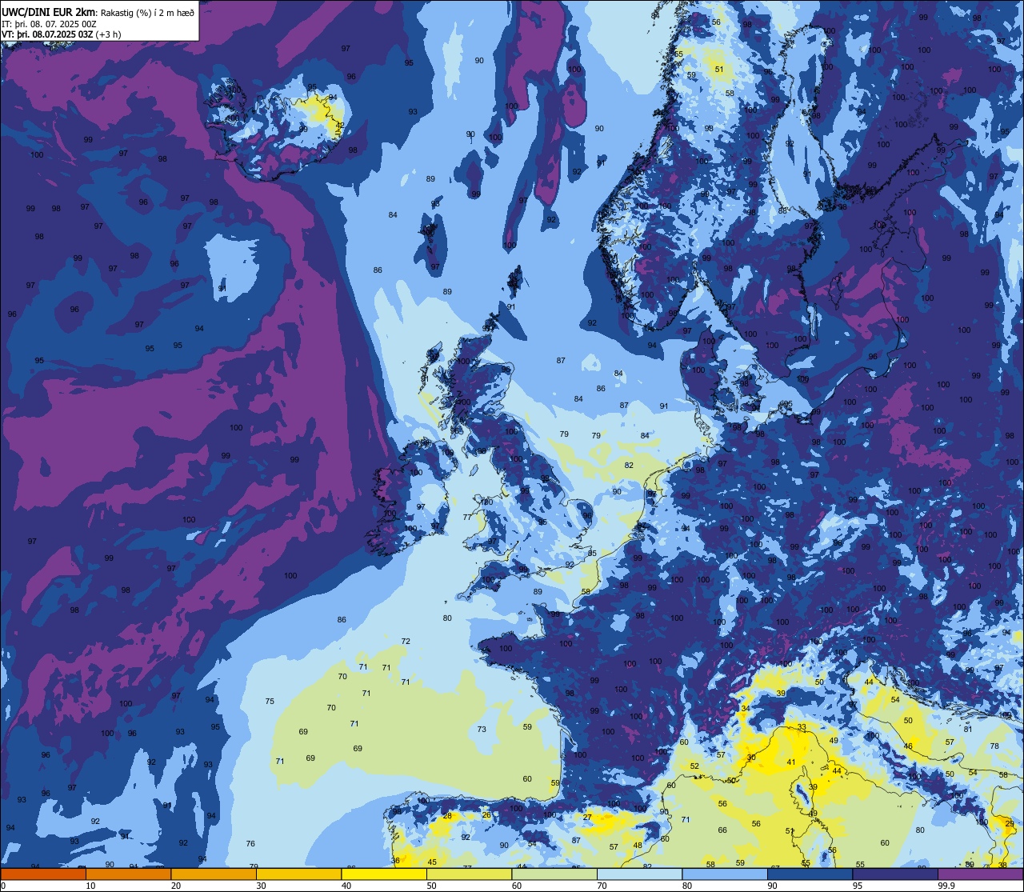This screenshot has height=892, width=1024.
Task: Click the legend tick label 10
Action: pos(90,886)
